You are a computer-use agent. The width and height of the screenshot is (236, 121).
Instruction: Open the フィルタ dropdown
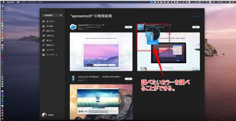click(x=195, y=16)
